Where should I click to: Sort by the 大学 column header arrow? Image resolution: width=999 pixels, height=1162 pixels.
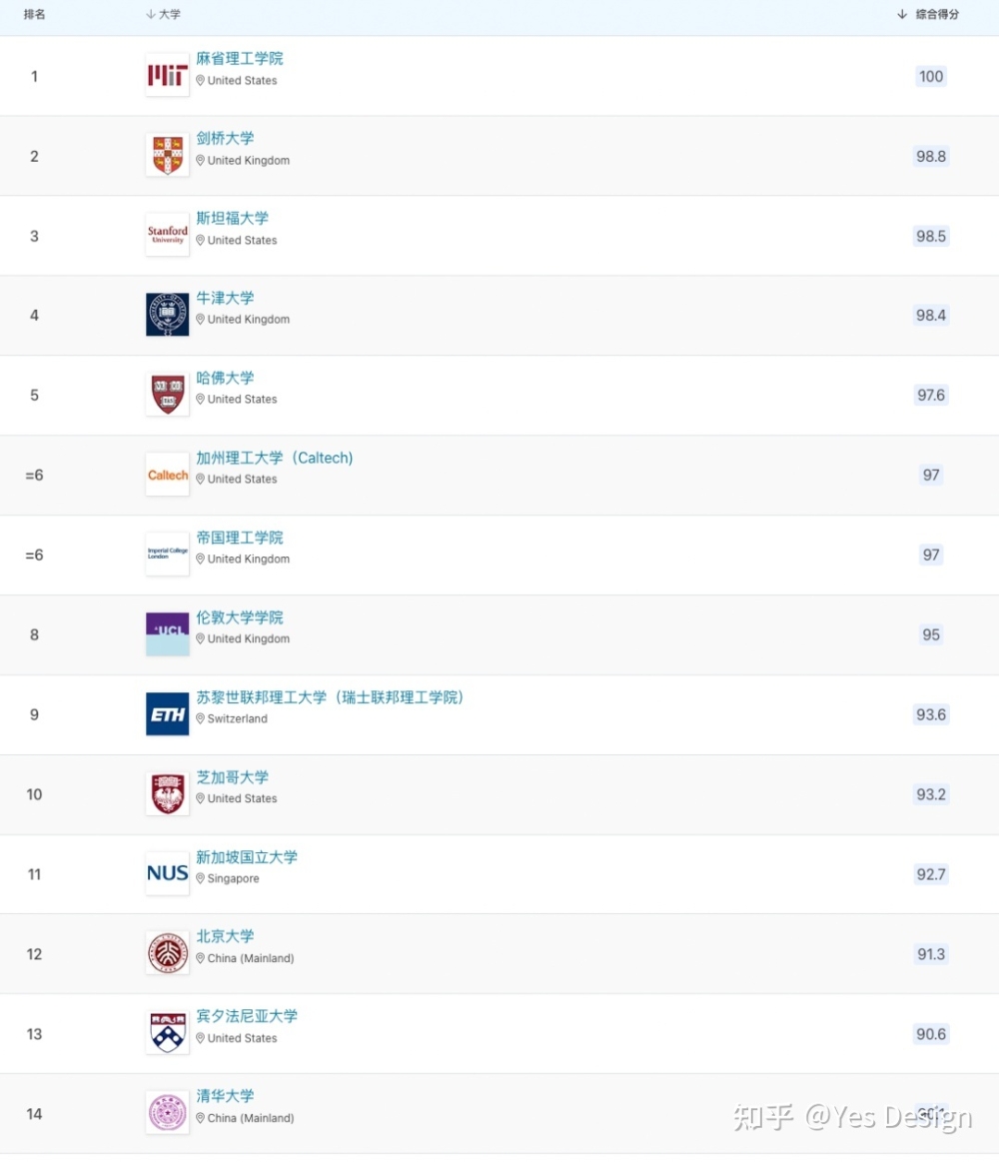click(151, 14)
